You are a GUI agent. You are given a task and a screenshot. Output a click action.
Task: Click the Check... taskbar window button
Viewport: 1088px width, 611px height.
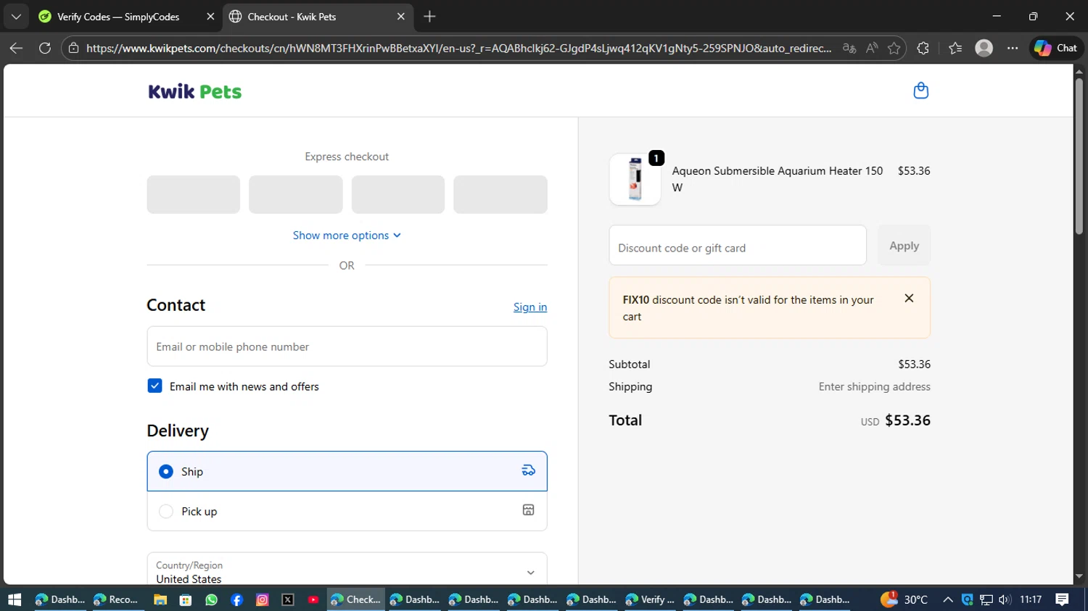355,599
